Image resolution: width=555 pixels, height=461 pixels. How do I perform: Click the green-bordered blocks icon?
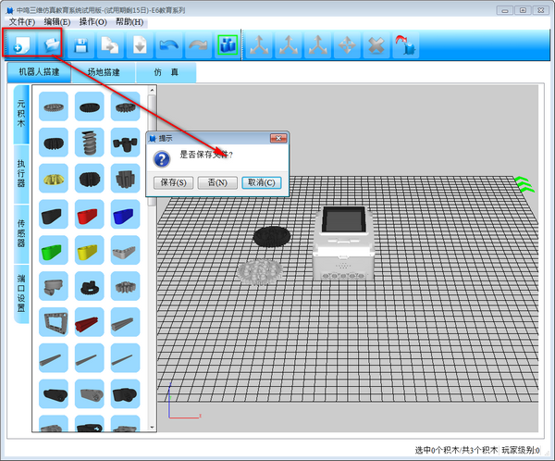tap(227, 44)
